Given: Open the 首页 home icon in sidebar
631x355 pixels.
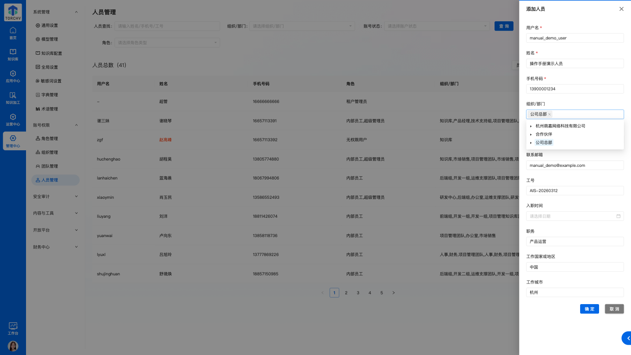Looking at the screenshot, I should tap(13, 33).
